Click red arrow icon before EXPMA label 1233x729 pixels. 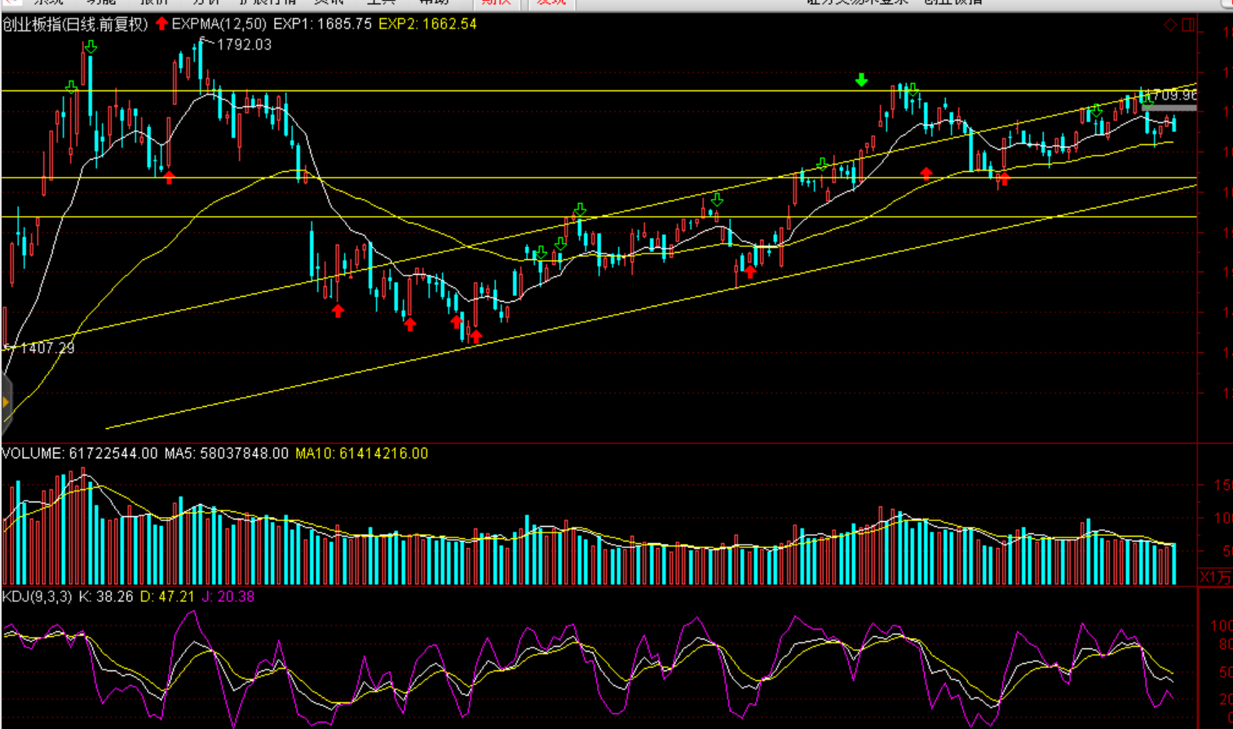click(161, 24)
